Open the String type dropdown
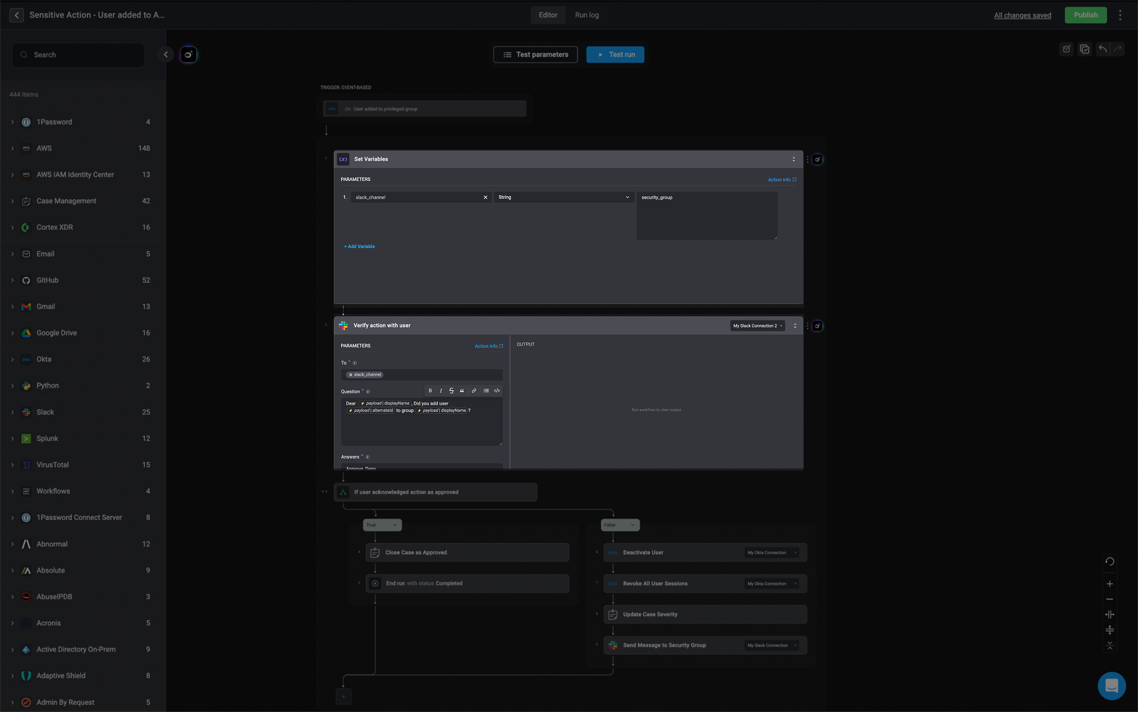 tap(564, 197)
